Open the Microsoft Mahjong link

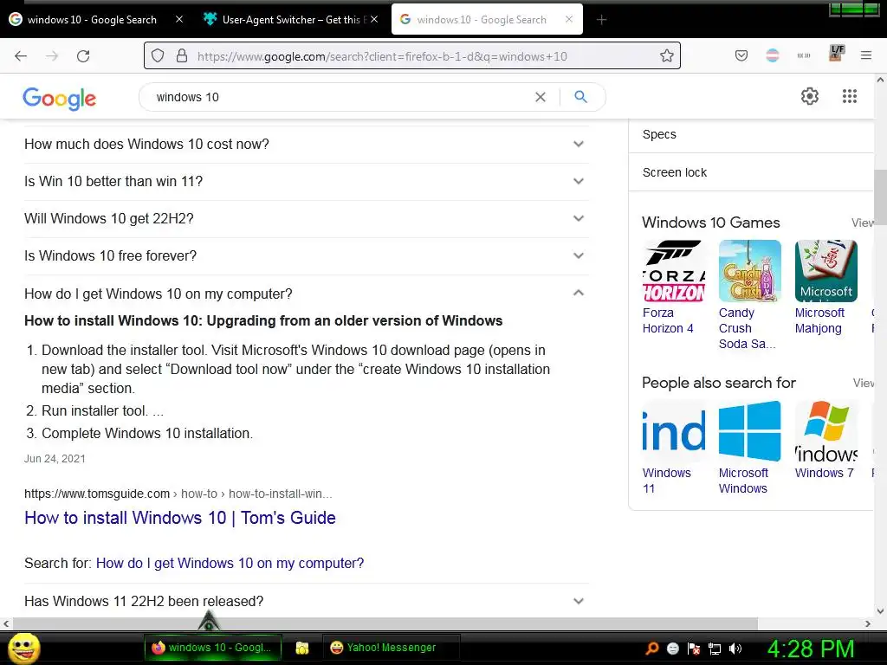coord(819,320)
